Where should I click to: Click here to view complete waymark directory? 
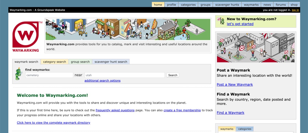[x=53, y=123]
